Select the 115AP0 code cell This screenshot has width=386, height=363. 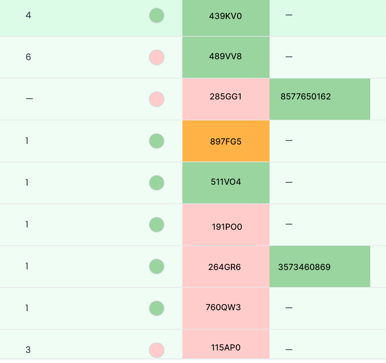coord(226,344)
